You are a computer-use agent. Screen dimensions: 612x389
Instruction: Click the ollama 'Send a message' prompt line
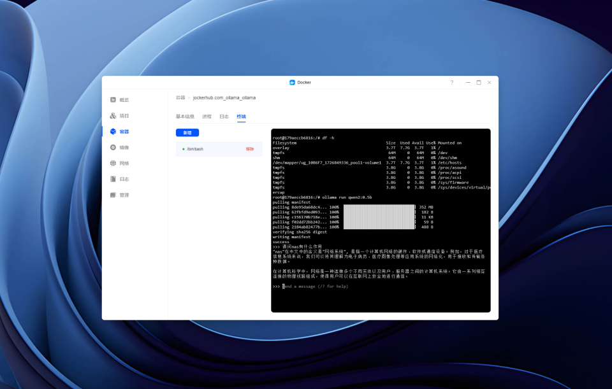(x=316, y=286)
